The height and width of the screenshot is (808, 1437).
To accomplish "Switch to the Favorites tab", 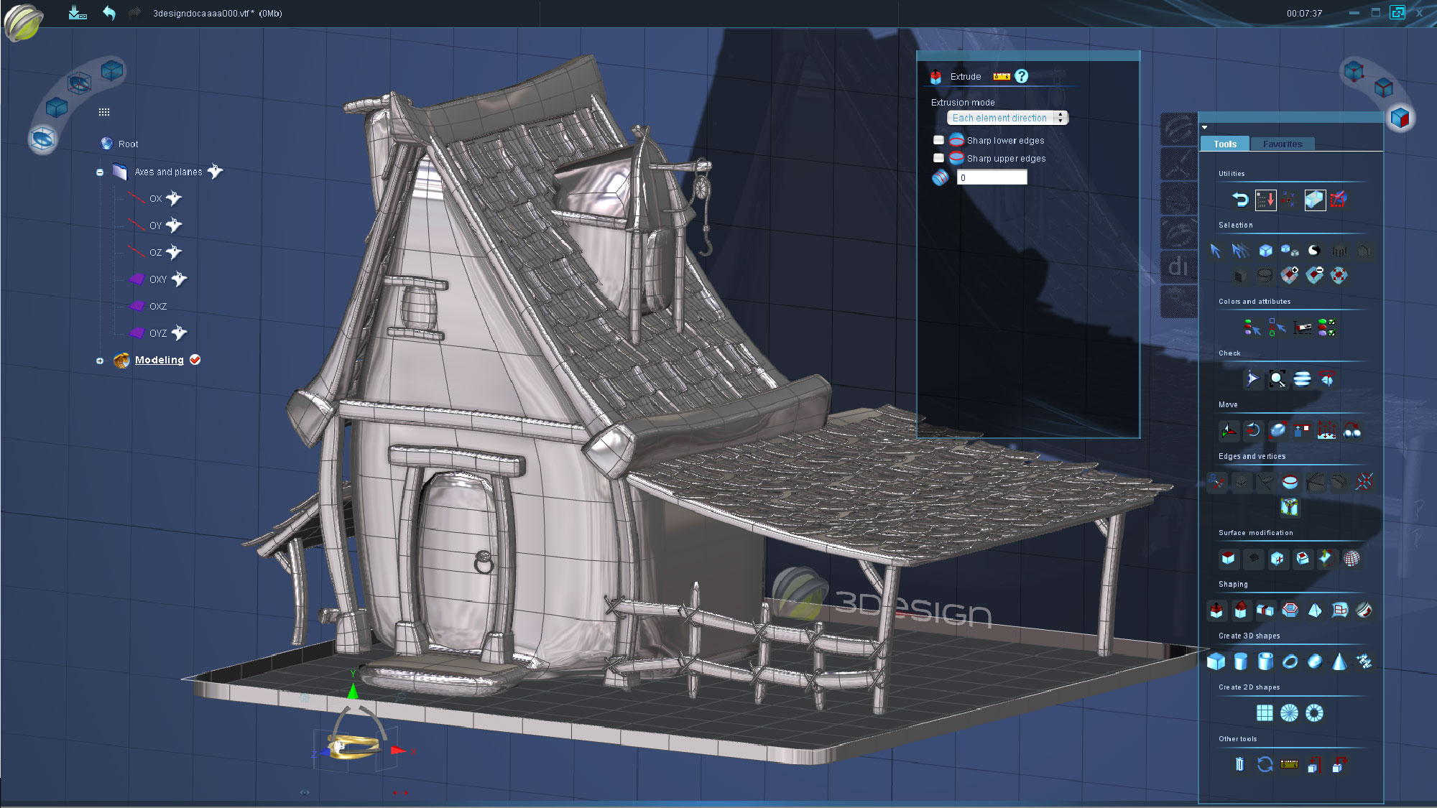I will 1283,144.
